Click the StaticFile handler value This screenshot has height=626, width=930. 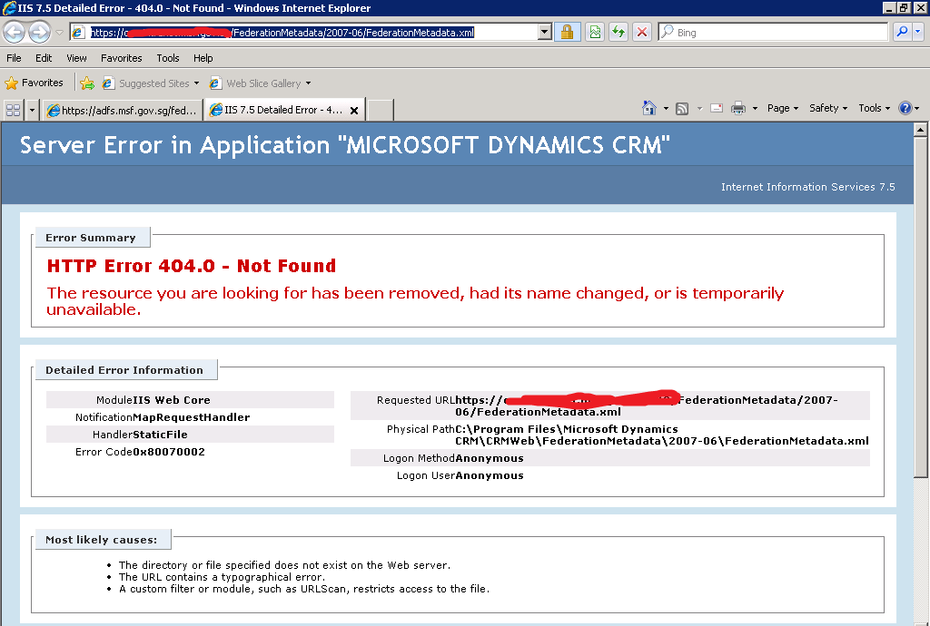pyautogui.click(x=160, y=435)
